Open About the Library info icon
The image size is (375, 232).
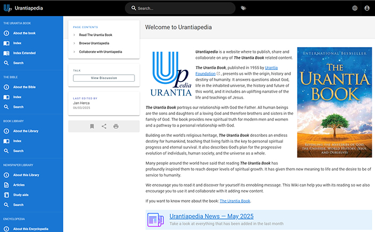click(x=6, y=131)
